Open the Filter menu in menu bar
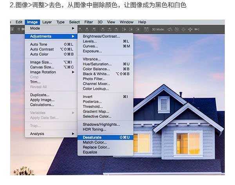The image size is (235, 185). (89, 22)
